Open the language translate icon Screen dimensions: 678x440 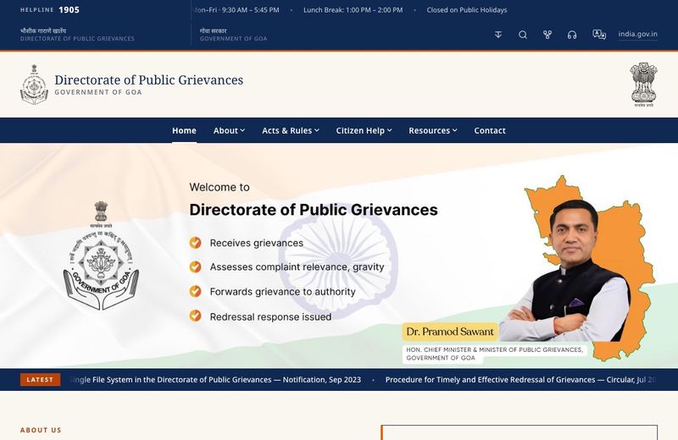tap(599, 35)
